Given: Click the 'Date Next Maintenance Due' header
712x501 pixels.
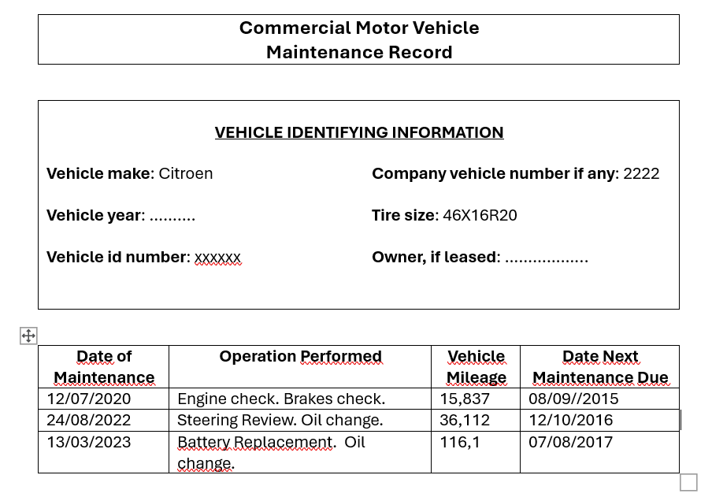Looking at the screenshot, I should click(x=600, y=367).
